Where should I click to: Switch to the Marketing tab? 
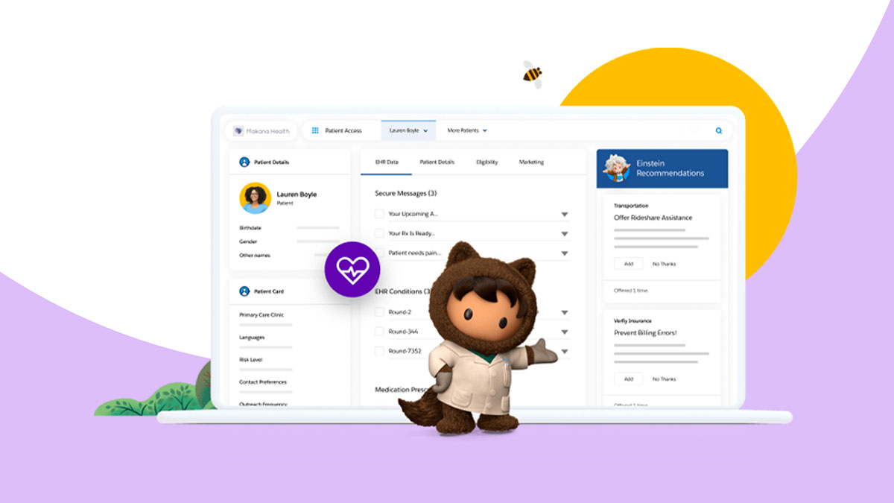click(x=531, y=162)
